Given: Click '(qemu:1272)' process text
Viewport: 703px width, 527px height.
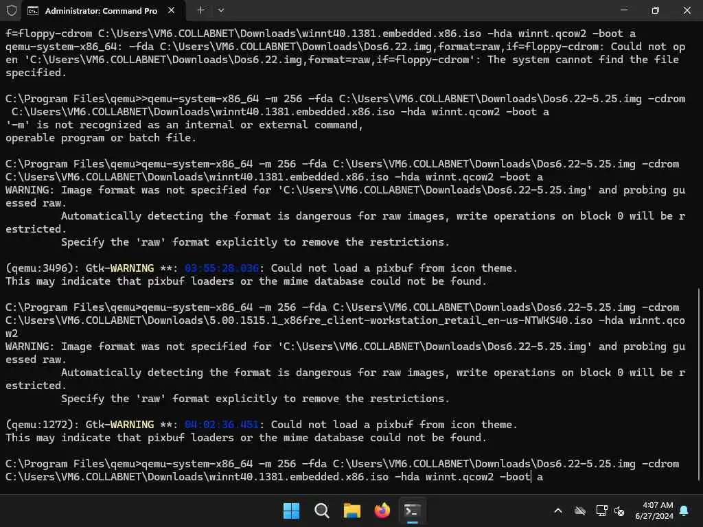Looking at the screenshot, I should (x=39, y=424).
